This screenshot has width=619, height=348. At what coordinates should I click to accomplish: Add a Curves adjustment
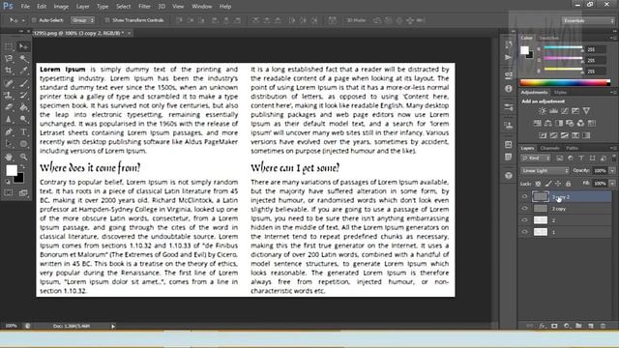pos(565,111)
